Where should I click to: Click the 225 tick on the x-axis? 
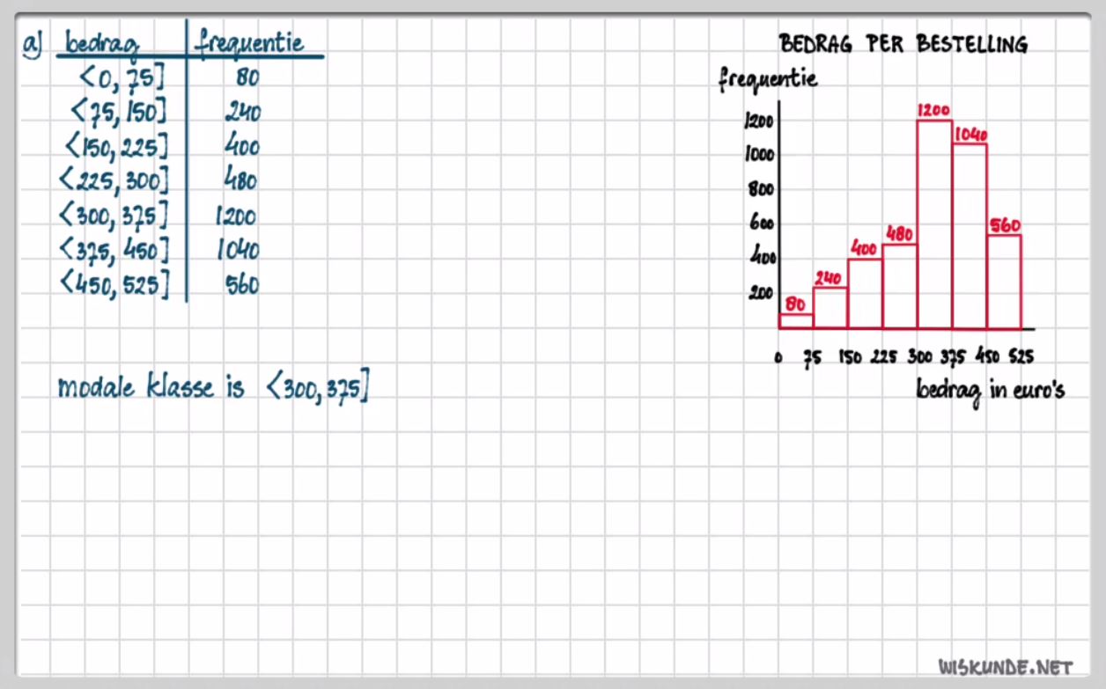[884, 357]
